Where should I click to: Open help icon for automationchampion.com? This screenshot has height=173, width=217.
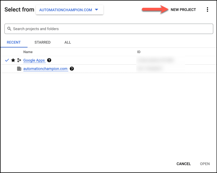pyautogui.click(x=72, y=69)
